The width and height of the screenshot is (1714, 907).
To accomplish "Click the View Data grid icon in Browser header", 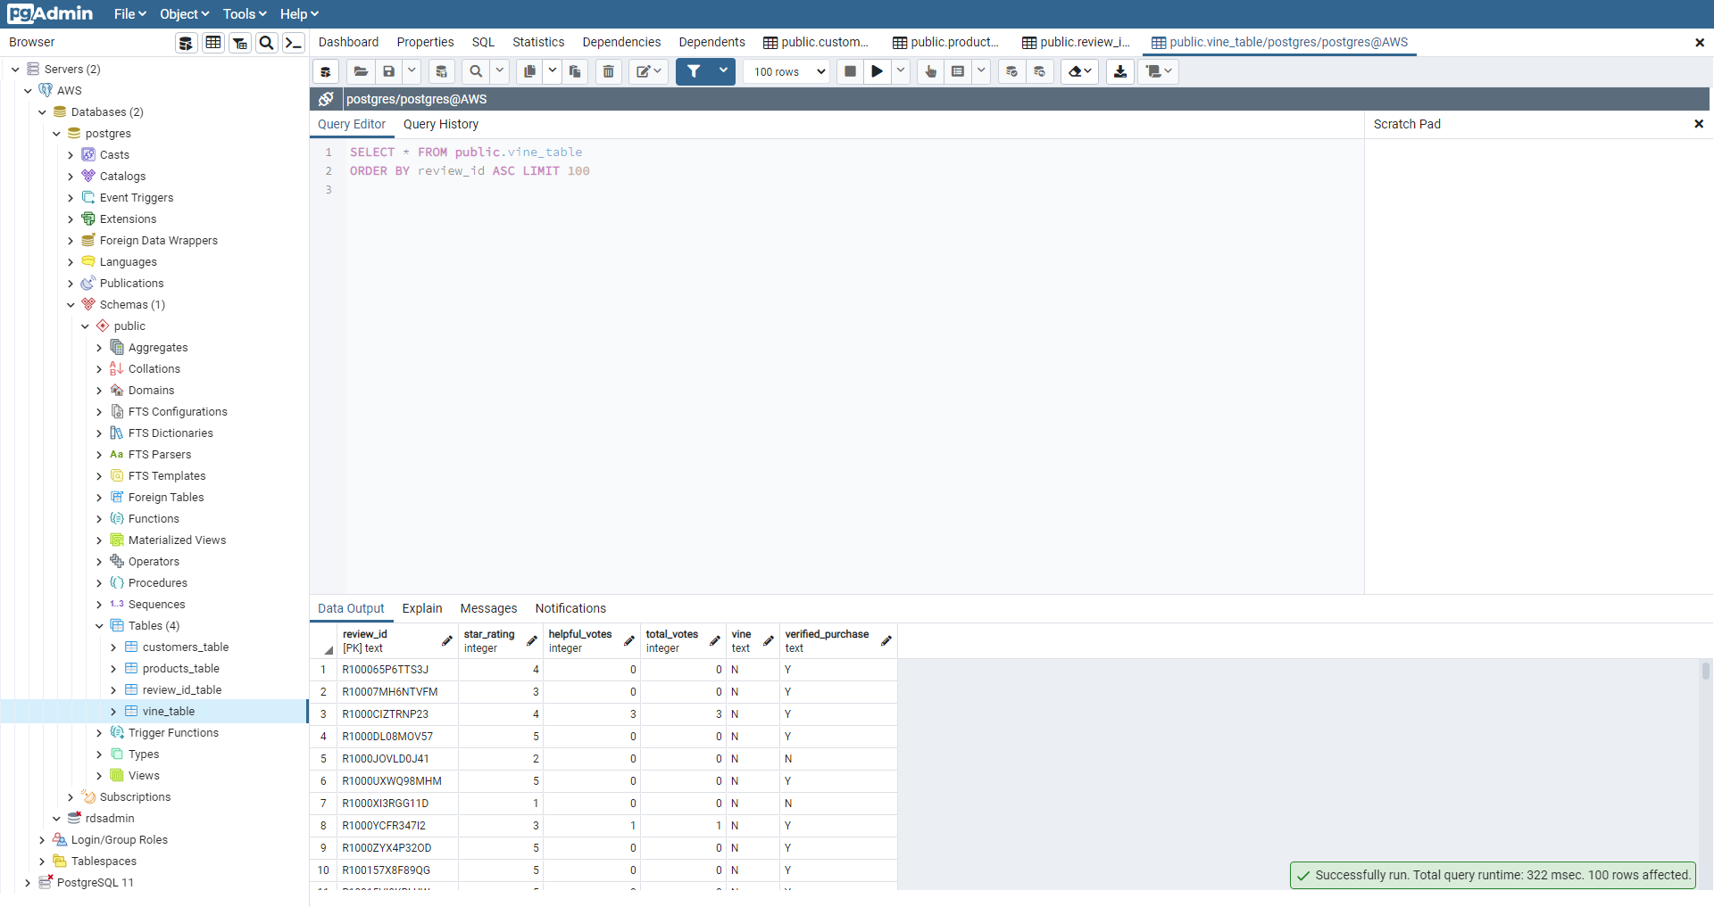I will (x=213, y=43).
